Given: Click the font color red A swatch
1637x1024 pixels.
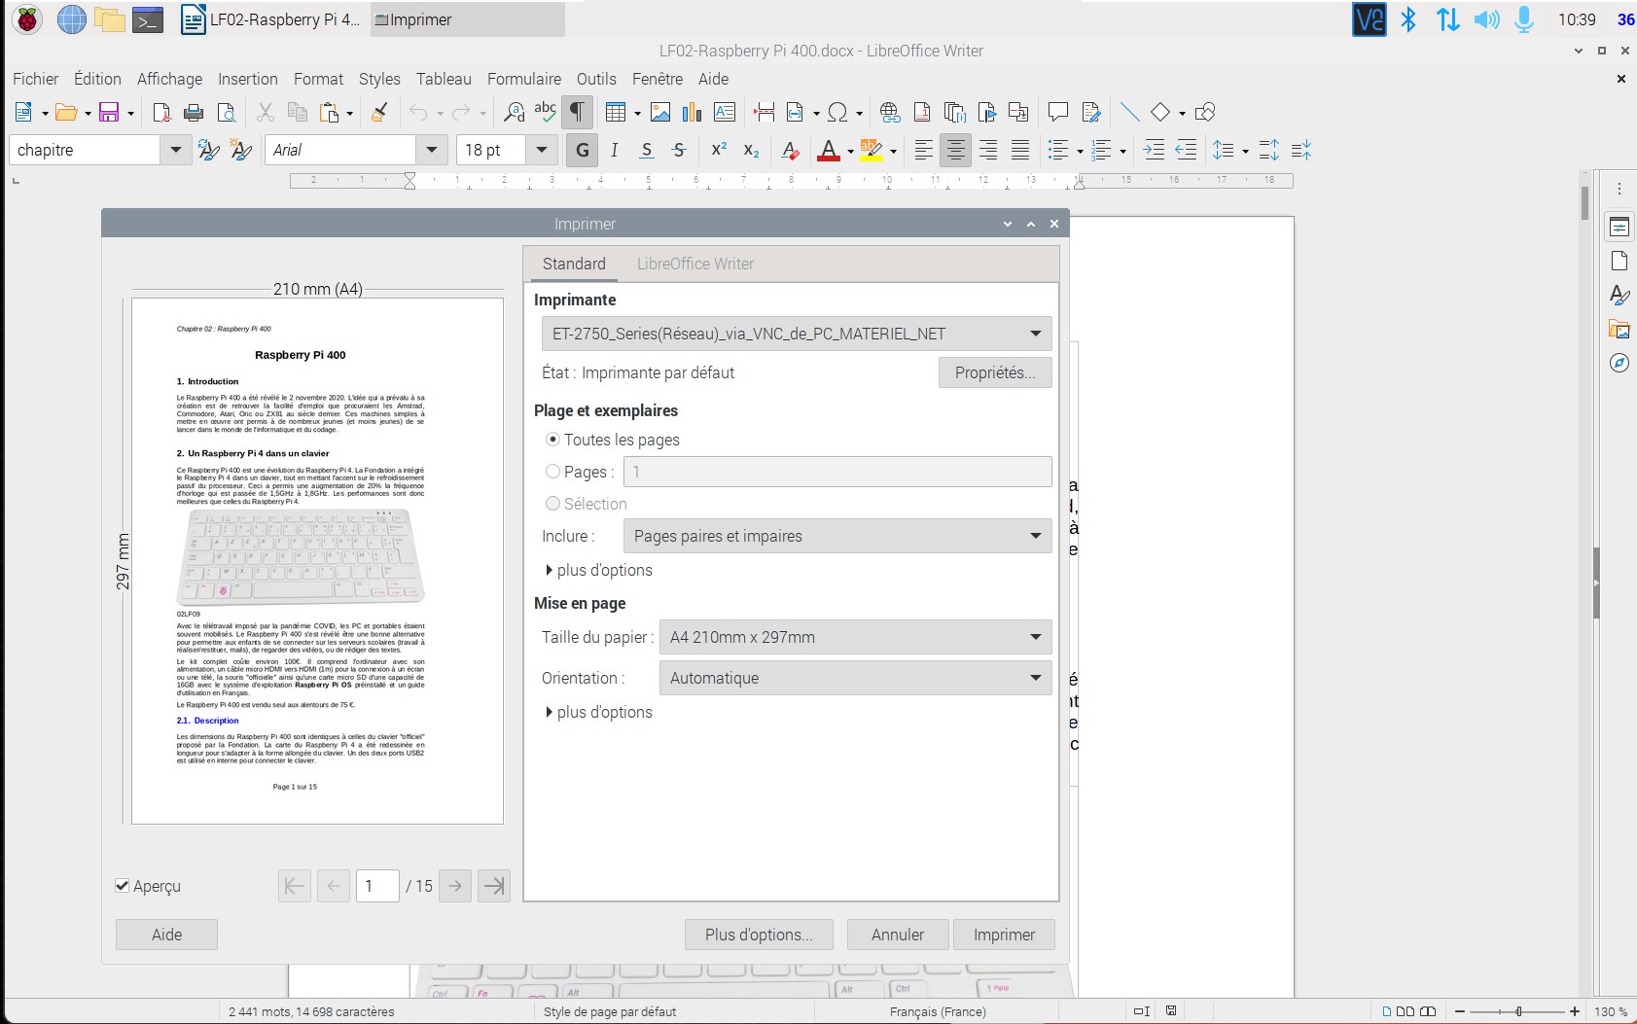Looking at the screenshot, I should click(x=828, y=150).
